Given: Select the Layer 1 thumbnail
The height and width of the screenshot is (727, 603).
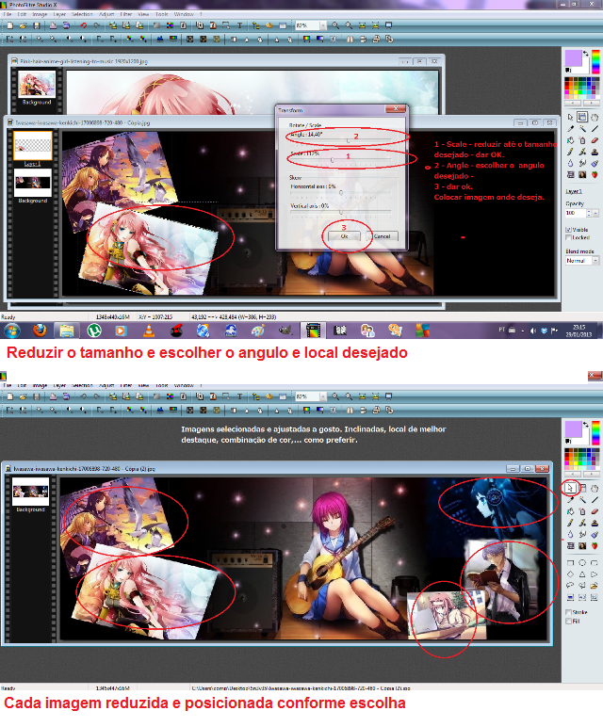Looking at the screenshot, I should (x=32, y=146).
